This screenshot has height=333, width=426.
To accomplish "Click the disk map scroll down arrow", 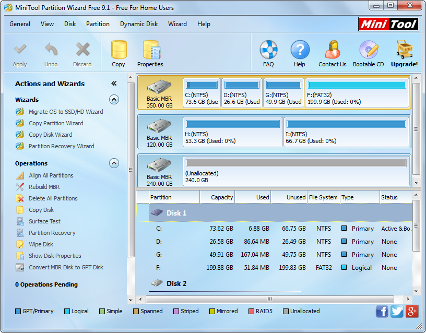I will point(416,183).
